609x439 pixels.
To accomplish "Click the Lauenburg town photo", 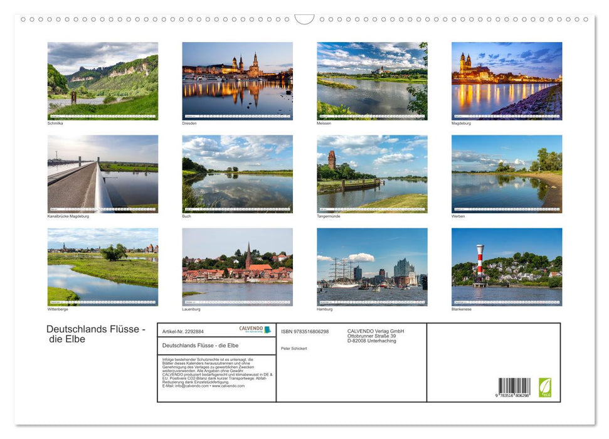I will coord(237,267).
